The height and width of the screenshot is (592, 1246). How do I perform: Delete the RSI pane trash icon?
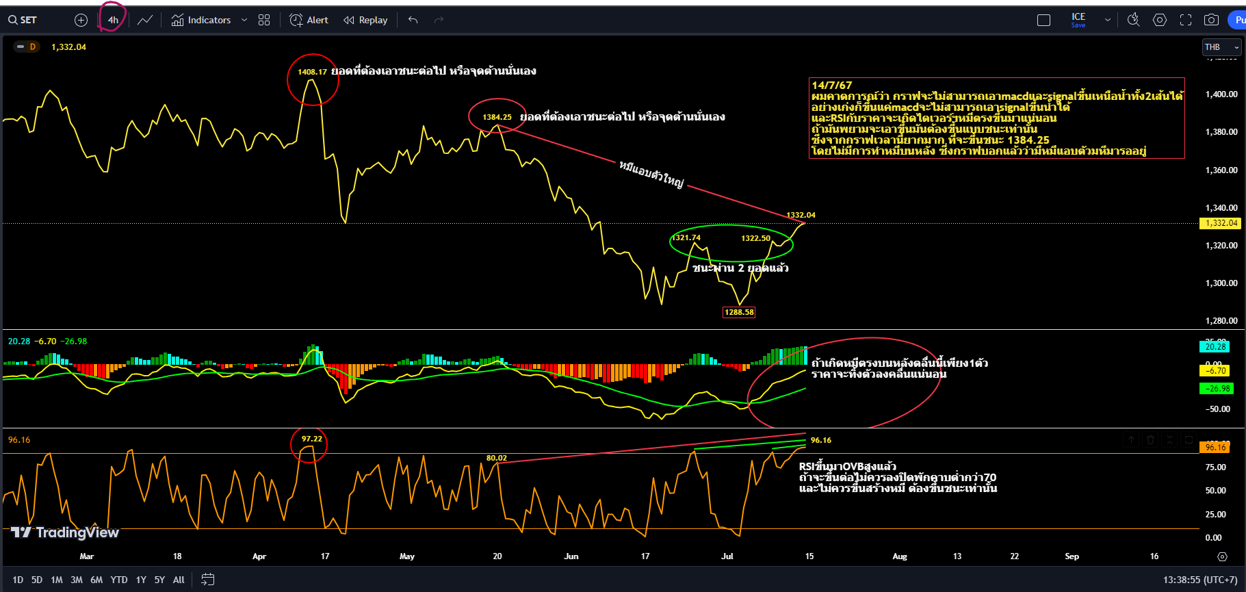[1151, 439]
